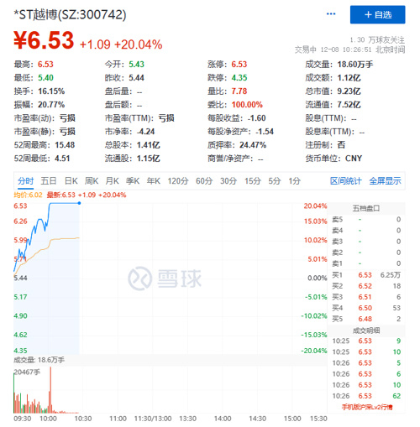Select the 日K chart tab
This screenshot has height=427, width=420.
tap(71, 181)
